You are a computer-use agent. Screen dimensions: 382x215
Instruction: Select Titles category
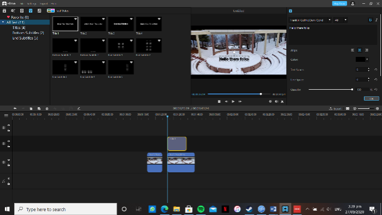[19, 28]
